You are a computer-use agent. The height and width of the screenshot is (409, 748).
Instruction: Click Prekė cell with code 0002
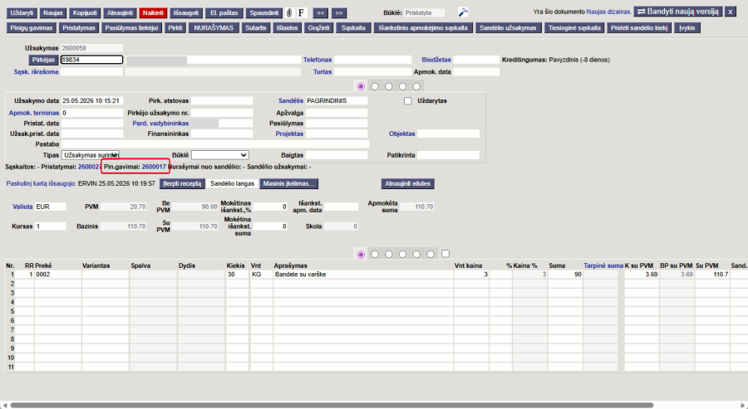pyautogui.click(x=57, y=275)
